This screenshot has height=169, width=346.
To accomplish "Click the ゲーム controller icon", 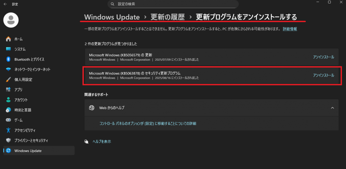I will click(x=8, y=120).
